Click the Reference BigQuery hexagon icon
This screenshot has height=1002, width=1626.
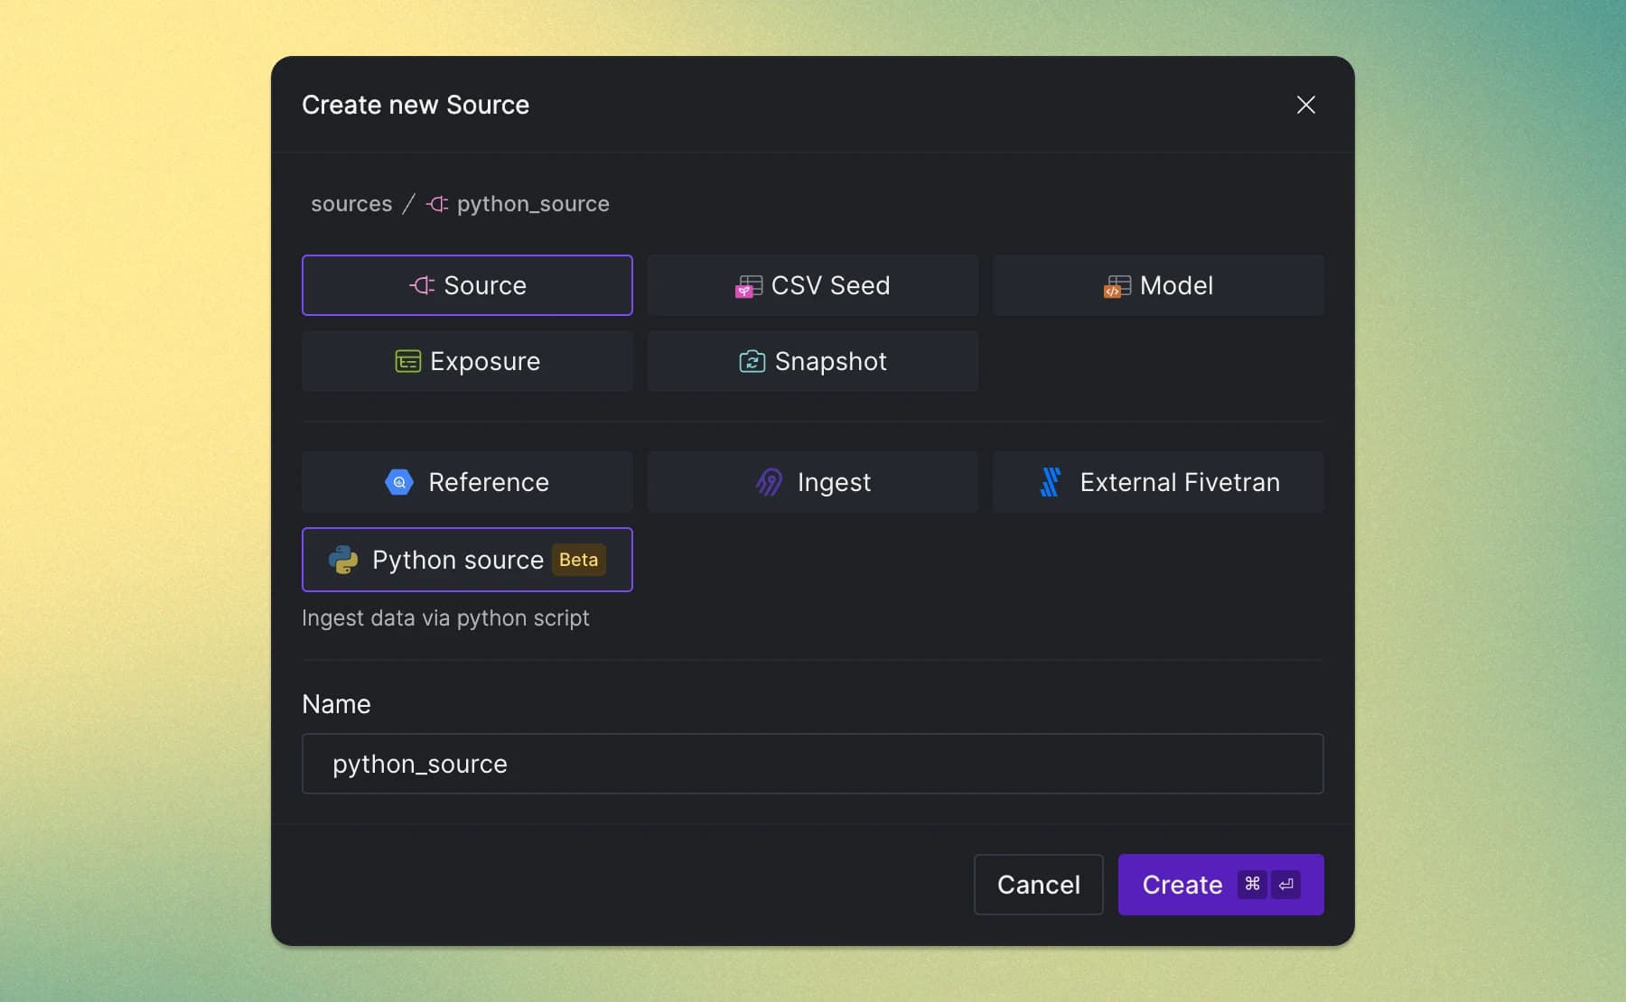399,482
